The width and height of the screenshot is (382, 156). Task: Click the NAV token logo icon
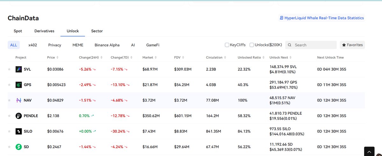click(18, 100)
